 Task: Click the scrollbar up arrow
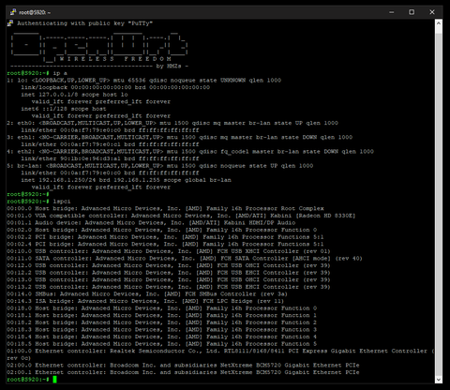point(439,23)
